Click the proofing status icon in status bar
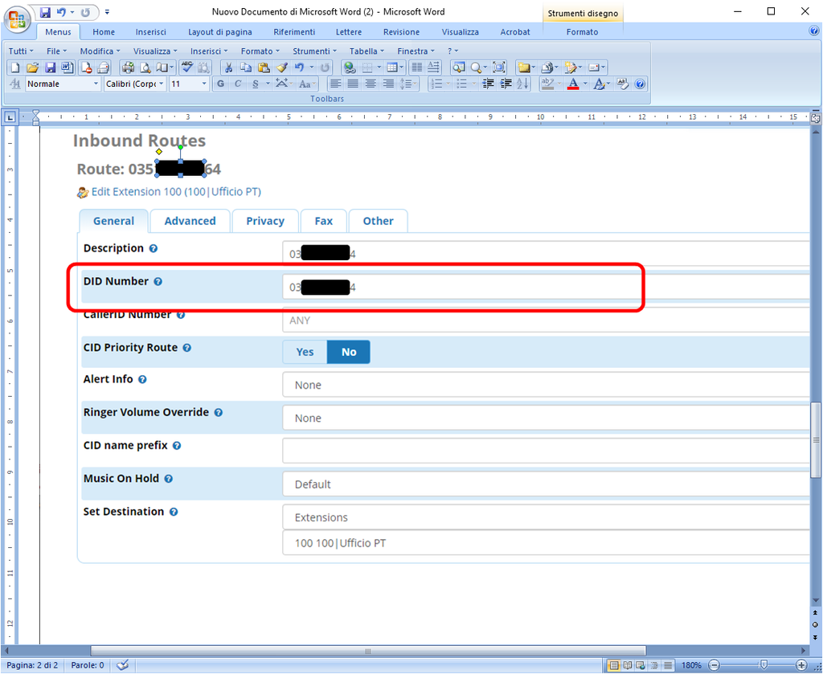Viewport: 823px width, 674px height. (x=123, y=665)
